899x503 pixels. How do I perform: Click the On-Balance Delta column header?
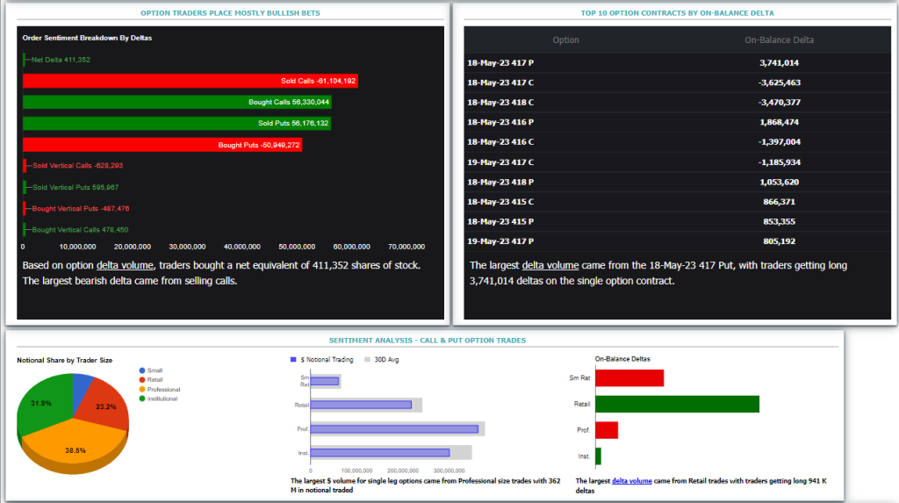(x=779, y=40)
